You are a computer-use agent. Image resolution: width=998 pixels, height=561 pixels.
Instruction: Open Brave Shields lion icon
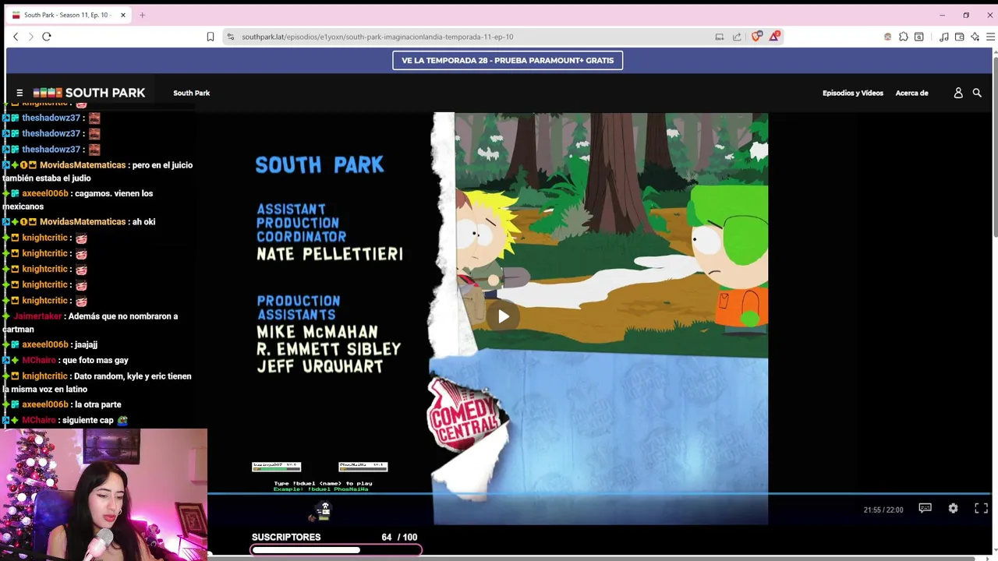pyautogui.click(x=756, y=37)
